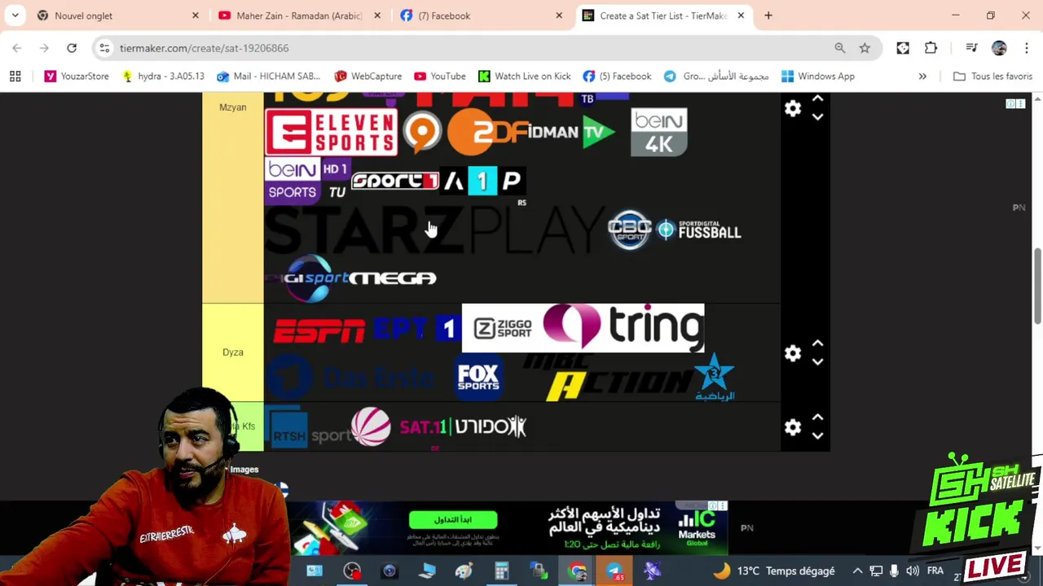This screenshot has height=586, width=1043.
Task: Move Mzyan tier row down
Action: (x=818, y=117)
